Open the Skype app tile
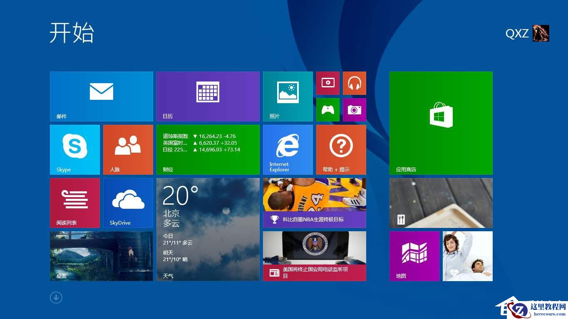Screen dimensions: 568x319 [x=74, y=149]
